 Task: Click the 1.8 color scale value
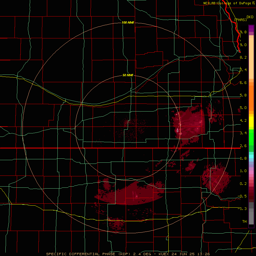coord(243,158)
